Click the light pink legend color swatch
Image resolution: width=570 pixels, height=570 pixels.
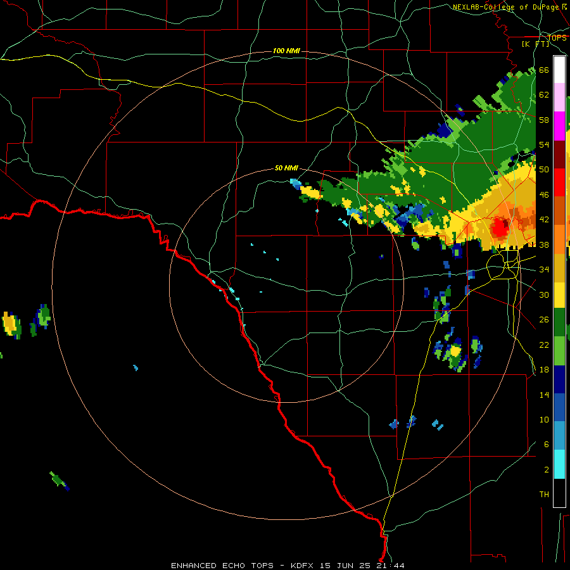559,97
